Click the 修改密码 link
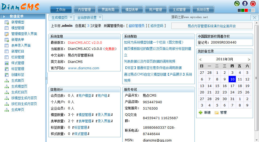 [157, 26]
